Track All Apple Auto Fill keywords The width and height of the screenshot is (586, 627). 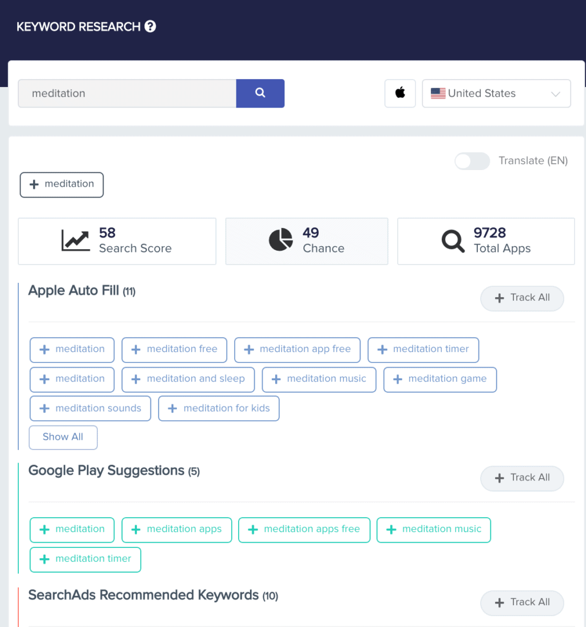pyautogui.click(x=521, y=298)
